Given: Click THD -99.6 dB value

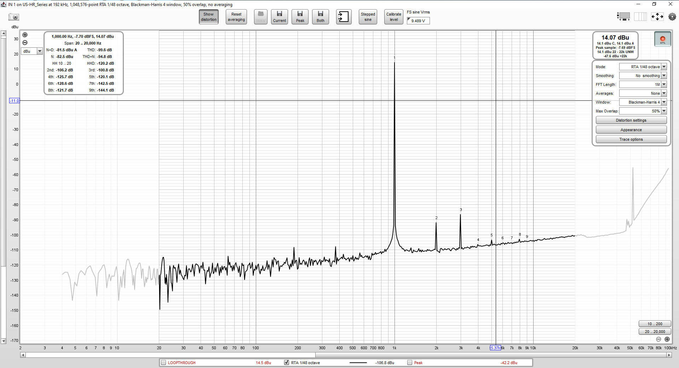Looking at the screenshot, I should coord(104,50).
